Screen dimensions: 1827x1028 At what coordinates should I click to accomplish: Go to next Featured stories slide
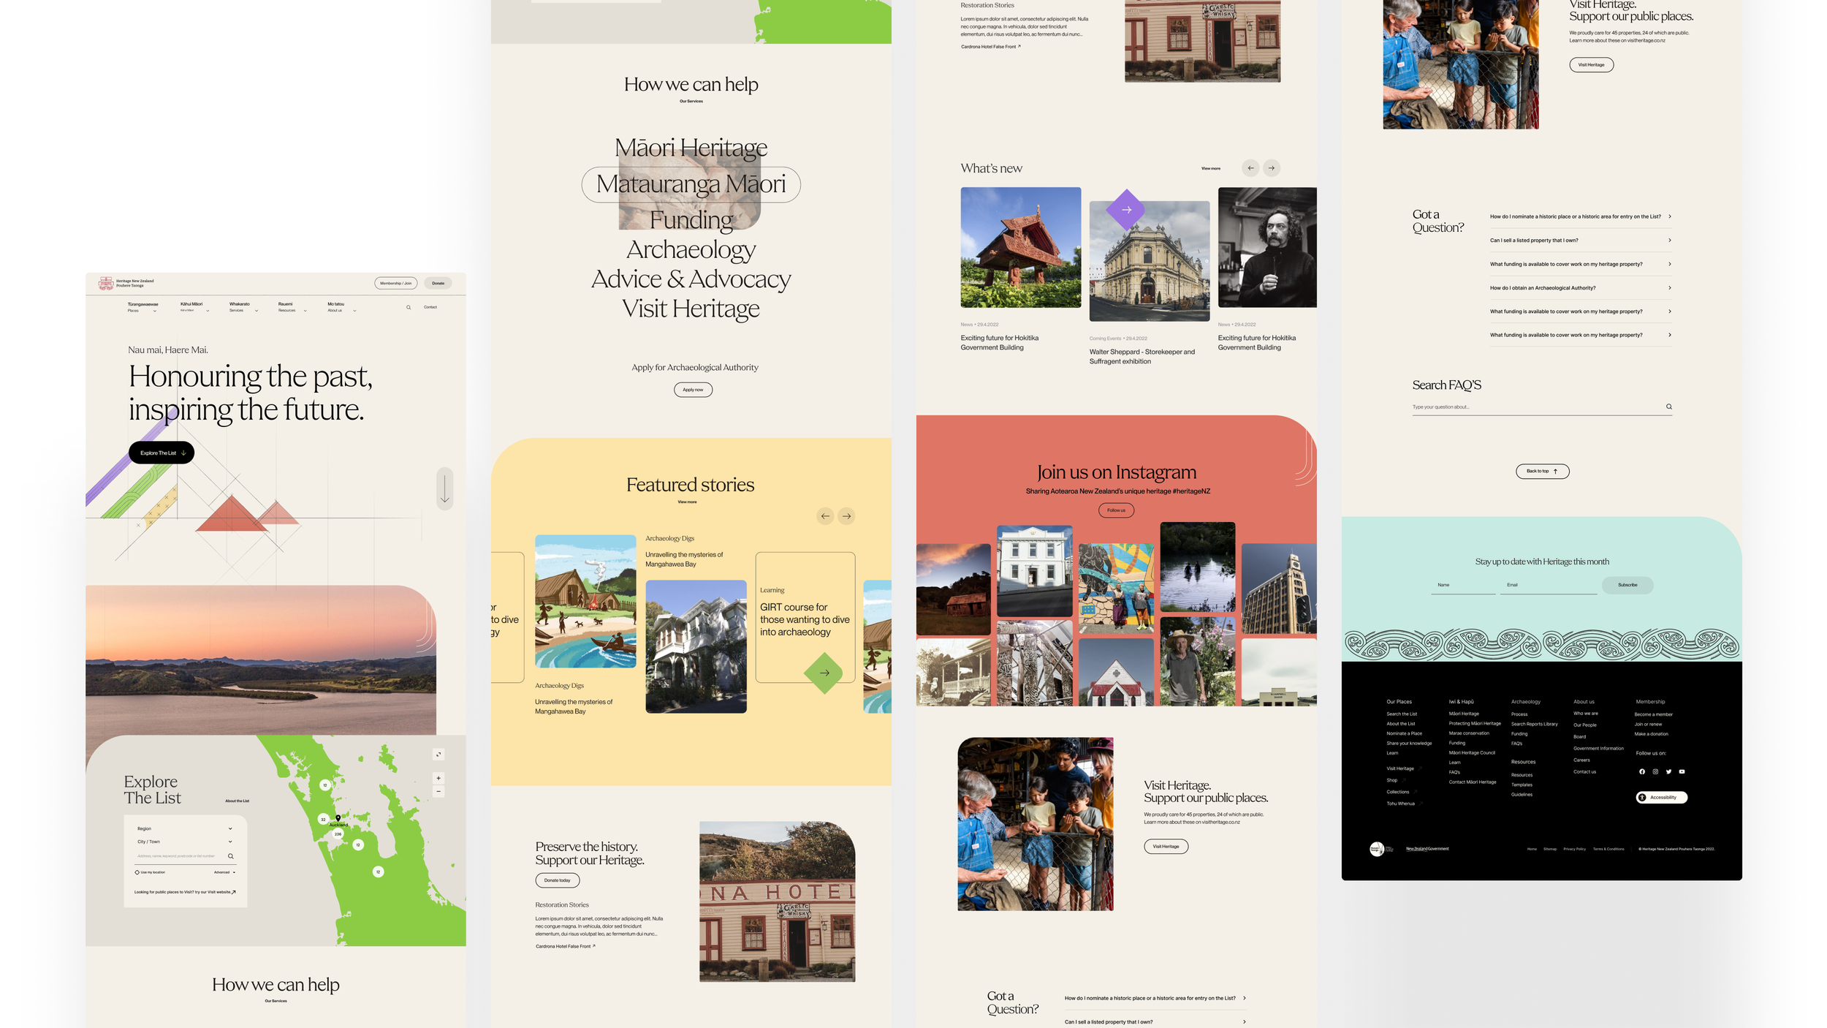tap(846, 516)
